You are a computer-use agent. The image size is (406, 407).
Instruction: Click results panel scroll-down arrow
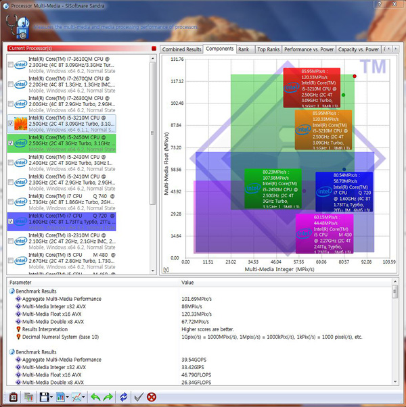pyautogui.click(x=395, y=382)
